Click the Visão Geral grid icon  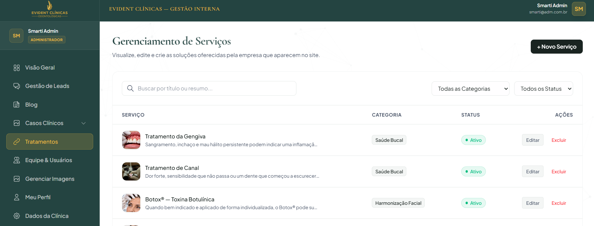17,68
